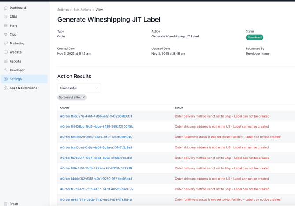The height and width of the screenshot is (206, 295).
Task: Navigate to Bulk Actions breadcrumb
Action: coord(82,10)
